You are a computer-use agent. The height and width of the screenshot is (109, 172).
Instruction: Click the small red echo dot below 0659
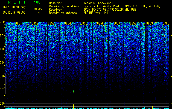coord(152,92)
